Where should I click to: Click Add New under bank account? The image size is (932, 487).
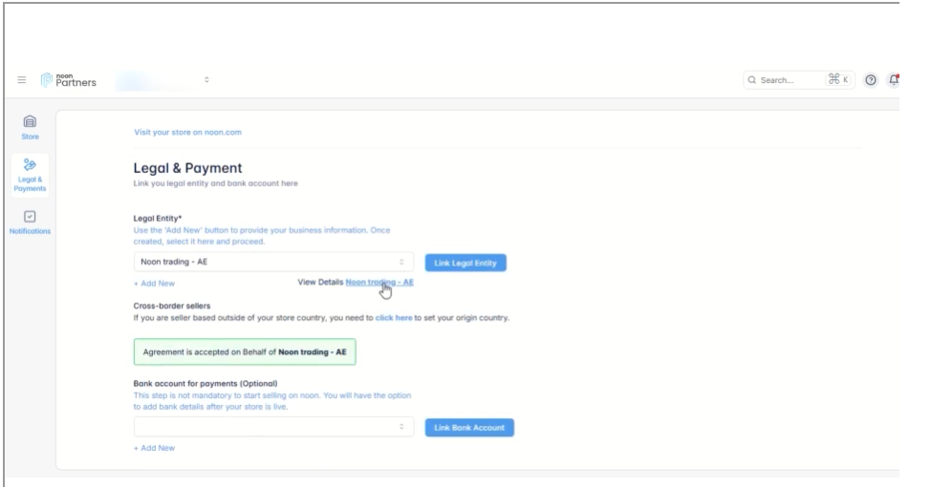tap(154, 448)
